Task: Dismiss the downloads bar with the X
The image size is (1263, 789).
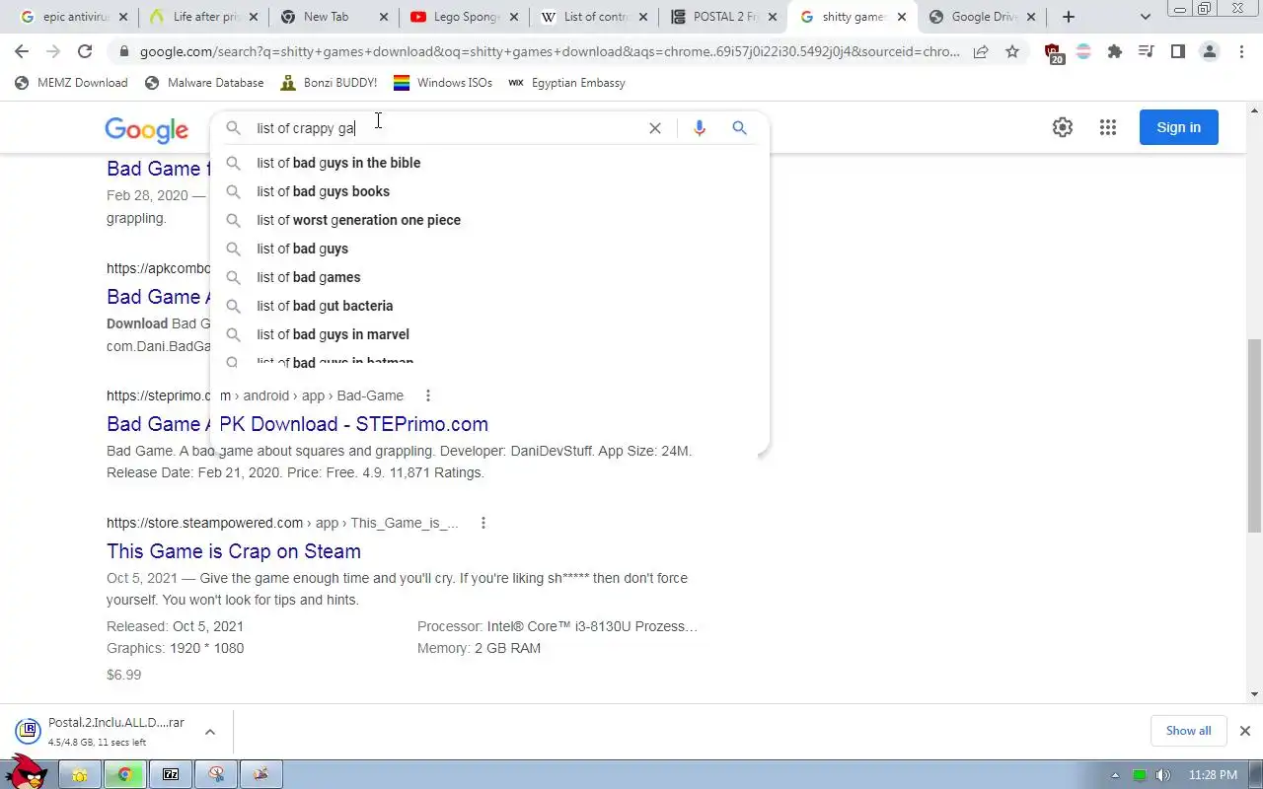Action: [x=1245, y=731]
